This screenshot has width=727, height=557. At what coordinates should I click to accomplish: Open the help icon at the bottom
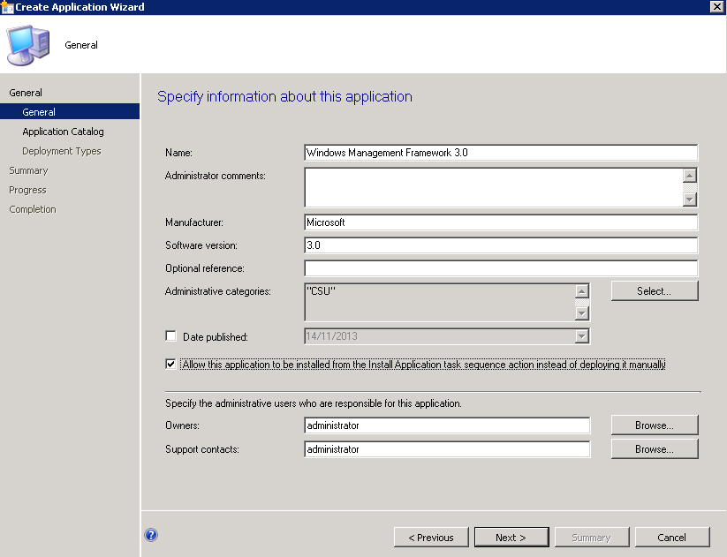click(x=151, y=535)
